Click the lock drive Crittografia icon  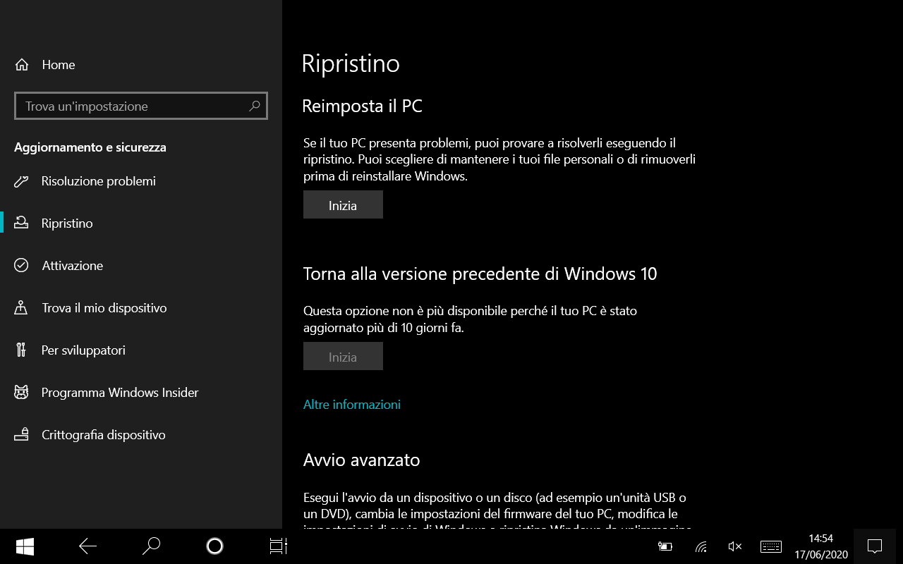pyautogui.click(x=21, y=435)
